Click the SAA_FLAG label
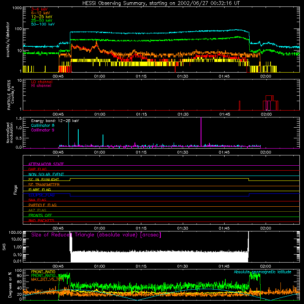The width and height of the screenshot is (304, 304). [x=37, y=200]
